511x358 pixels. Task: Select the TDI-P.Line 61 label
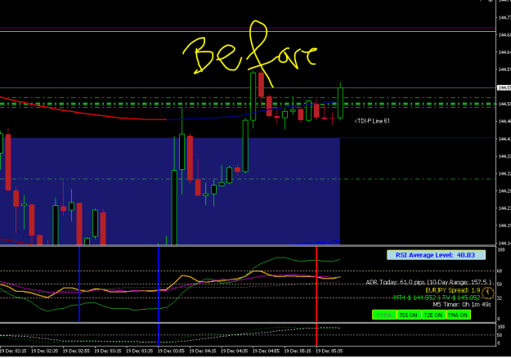(372, 121)
